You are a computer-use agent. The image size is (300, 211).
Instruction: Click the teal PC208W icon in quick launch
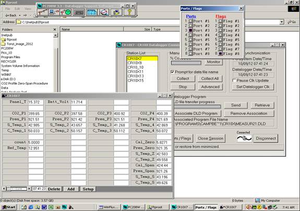[x=65, y=207]
